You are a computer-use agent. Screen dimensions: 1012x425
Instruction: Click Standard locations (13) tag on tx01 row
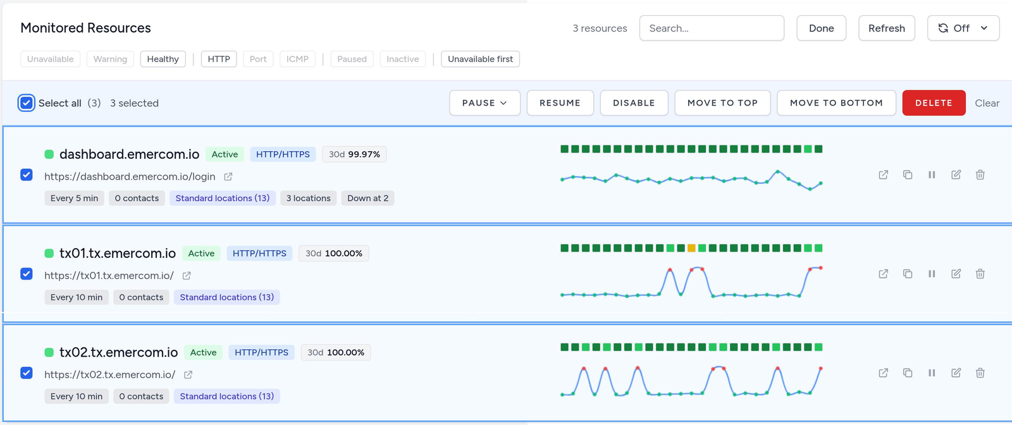click(227, 297)
